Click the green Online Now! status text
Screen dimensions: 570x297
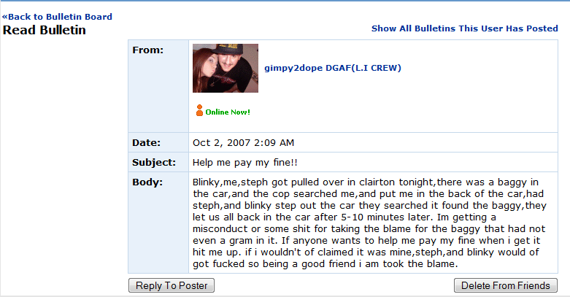click(228, 112)
